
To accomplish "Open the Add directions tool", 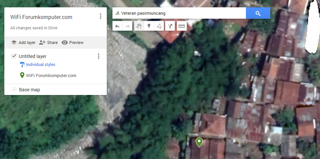I will [x=170, y=26].
